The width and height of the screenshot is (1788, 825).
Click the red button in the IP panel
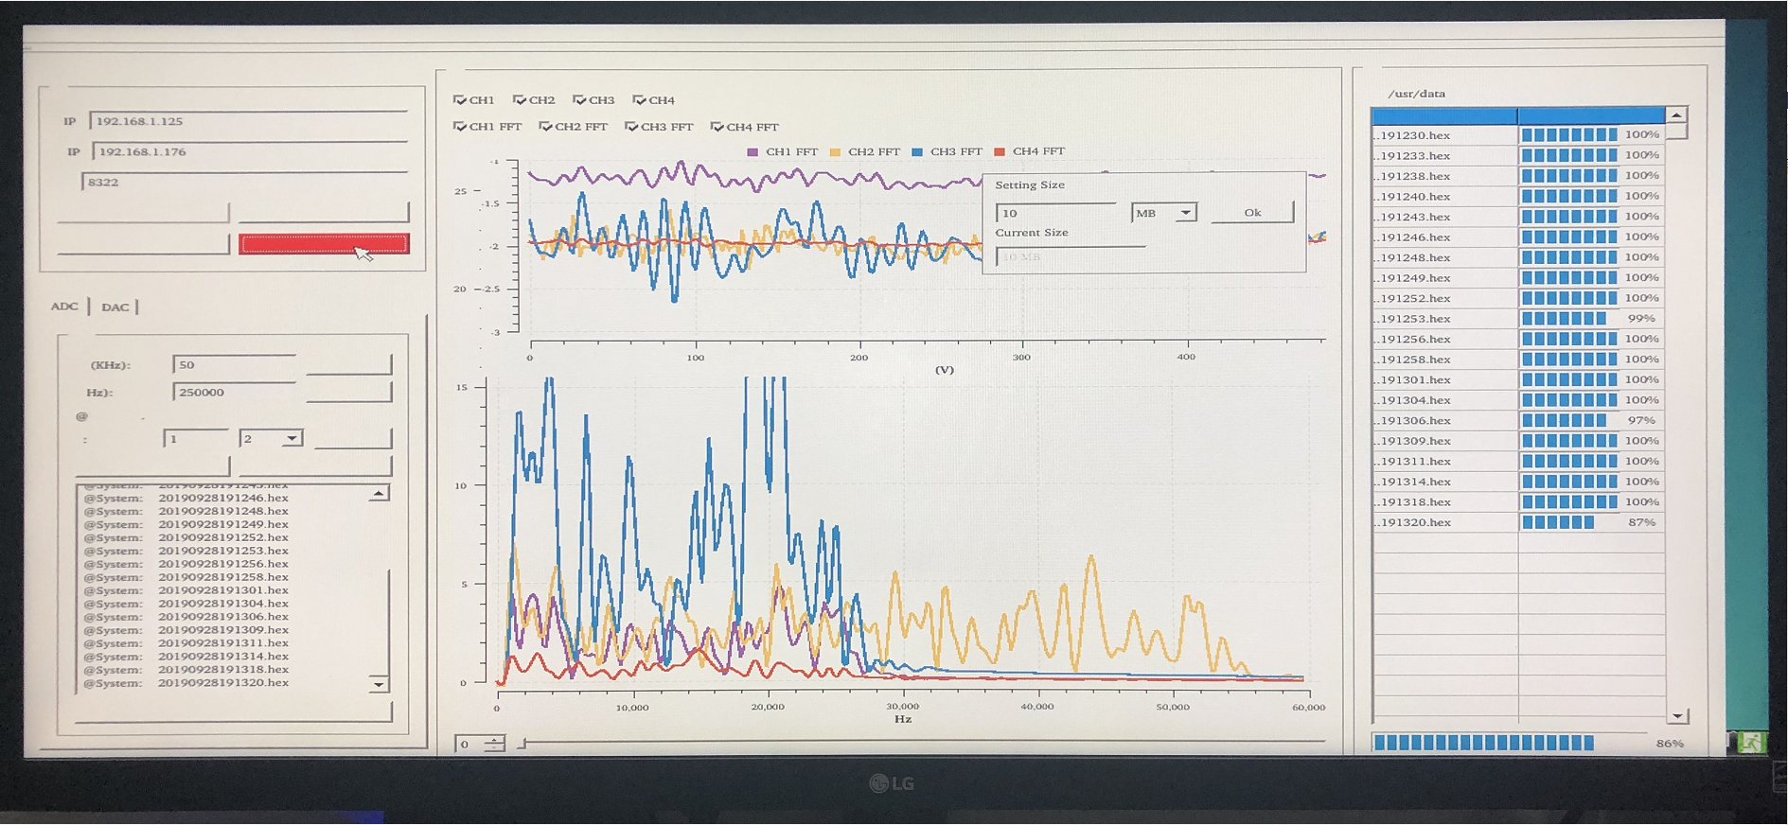point(324,244)
